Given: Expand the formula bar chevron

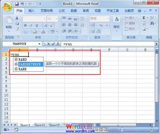Looking at the screenshot, I should (157, 44).
